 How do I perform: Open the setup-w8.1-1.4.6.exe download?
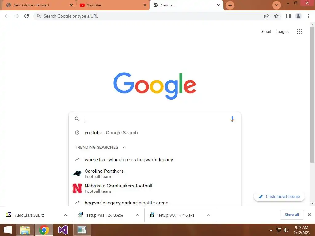[176, 215]
